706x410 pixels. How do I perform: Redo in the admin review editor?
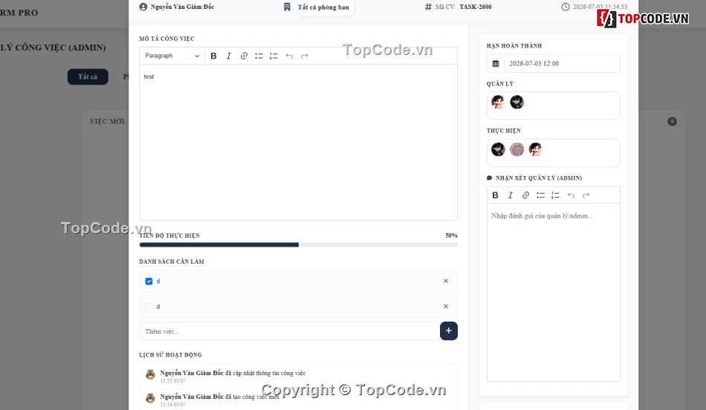pos(586,195)
